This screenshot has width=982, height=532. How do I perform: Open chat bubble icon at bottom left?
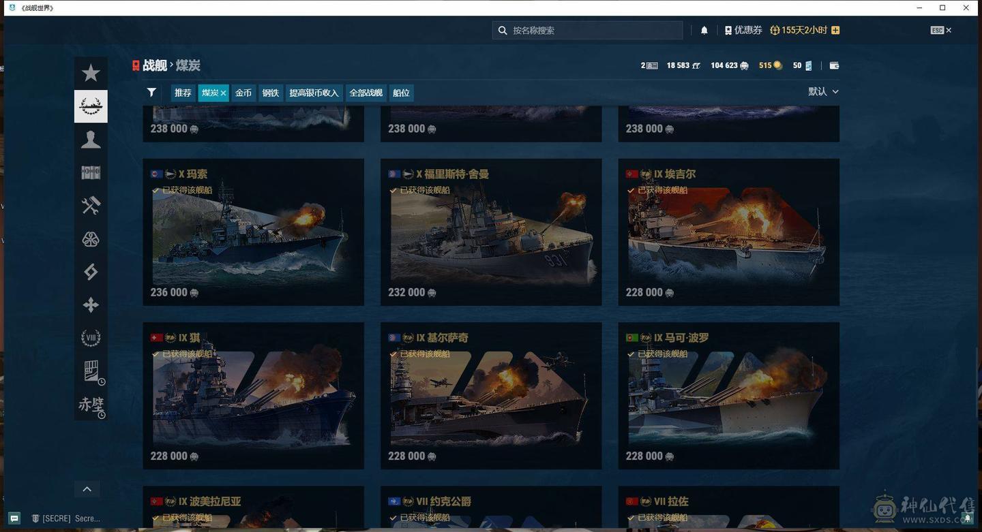pos(14,518)
